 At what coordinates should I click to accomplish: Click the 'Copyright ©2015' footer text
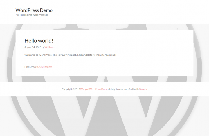(71, 89)
